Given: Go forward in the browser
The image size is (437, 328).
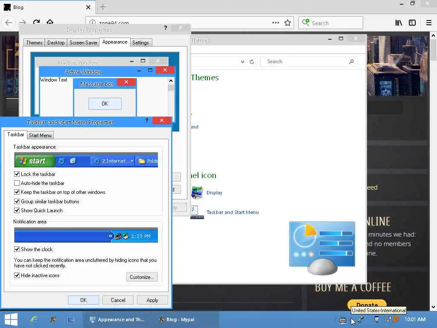Looking at the screenshot, I should coord(23,23).
